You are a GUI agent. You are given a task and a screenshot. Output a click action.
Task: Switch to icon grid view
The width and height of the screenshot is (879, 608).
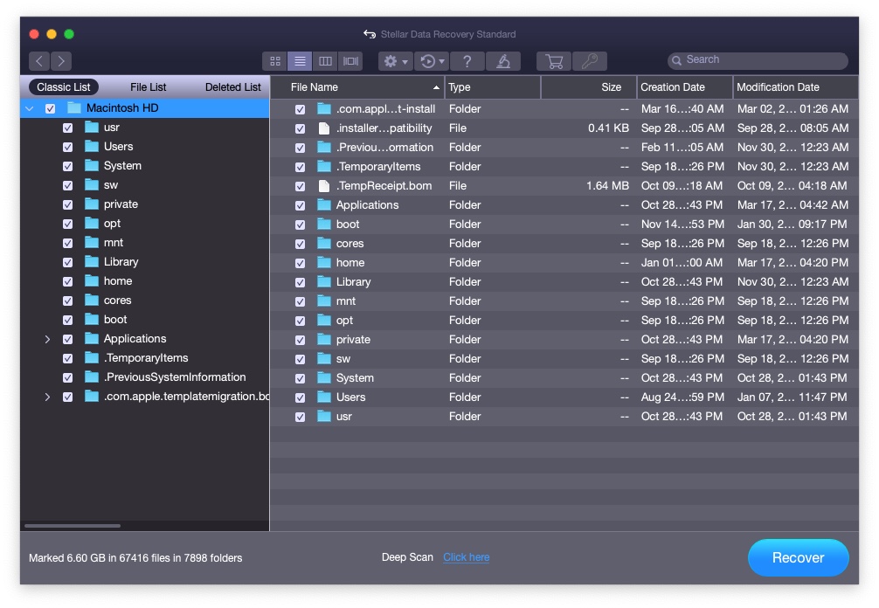[x=275, y=61]
